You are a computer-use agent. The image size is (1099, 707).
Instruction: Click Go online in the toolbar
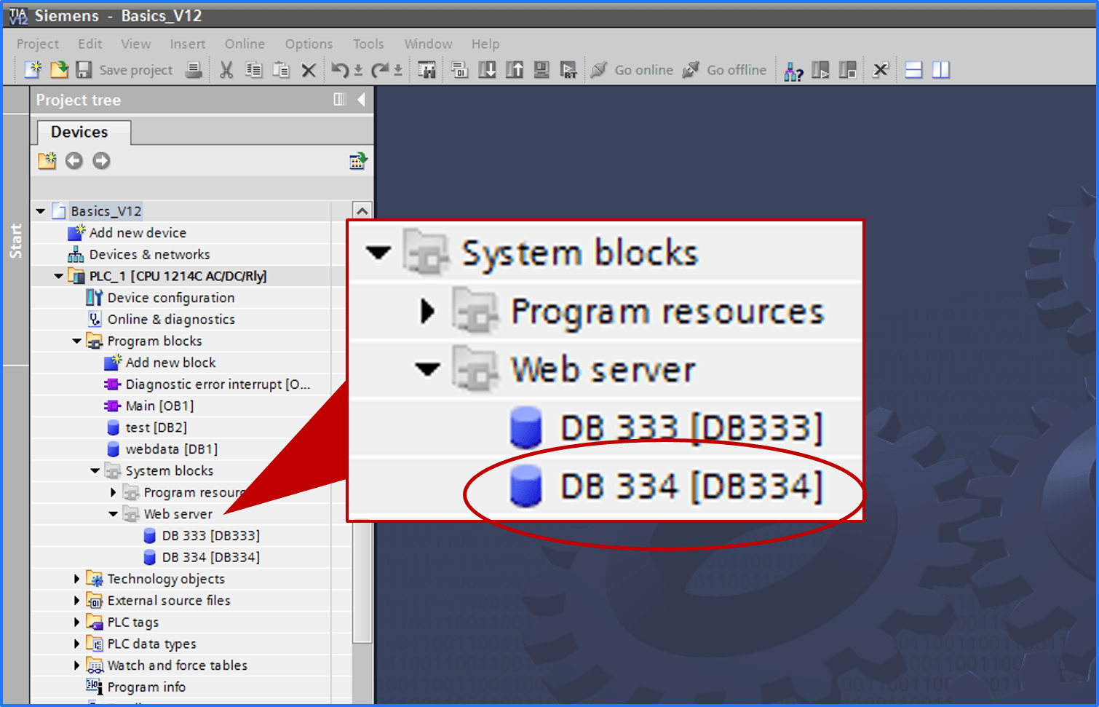[x=632, y=70]
